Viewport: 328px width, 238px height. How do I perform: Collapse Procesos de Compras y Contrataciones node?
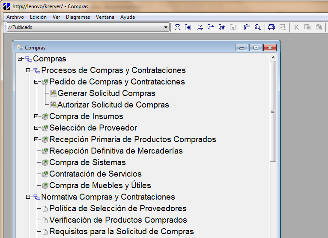pyautogui.click(x=28, y=70)
